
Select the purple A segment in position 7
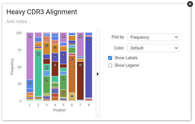click(x=80, y=45)
